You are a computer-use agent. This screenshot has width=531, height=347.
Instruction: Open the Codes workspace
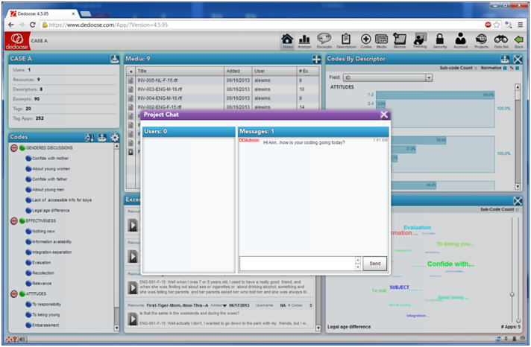pyautogui.click(x=365, y=41)
